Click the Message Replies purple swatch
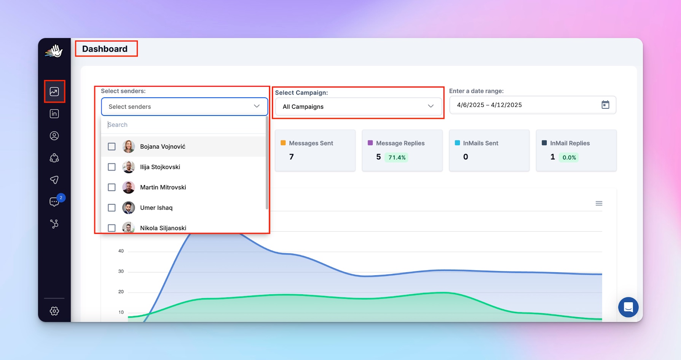 [370, 143]
